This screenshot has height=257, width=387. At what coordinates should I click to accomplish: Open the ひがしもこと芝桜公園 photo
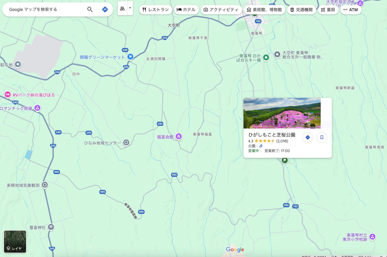(282, 113)
